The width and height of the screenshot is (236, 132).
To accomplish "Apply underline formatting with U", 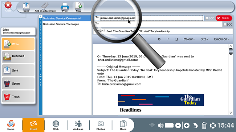I will pyautogui.click(x=176, y=39).
